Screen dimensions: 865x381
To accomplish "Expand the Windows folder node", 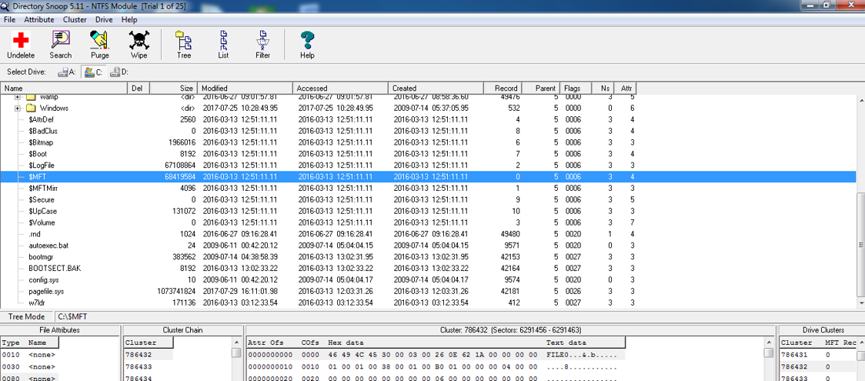I will point(17,109).
